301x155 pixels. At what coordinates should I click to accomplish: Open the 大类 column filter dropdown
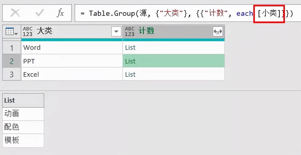[x=116, y=32]
